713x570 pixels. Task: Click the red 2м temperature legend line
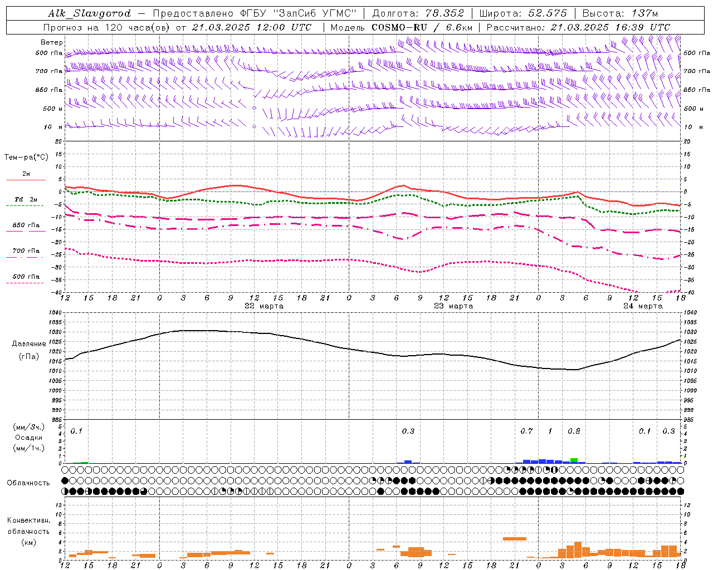[26, 180]
